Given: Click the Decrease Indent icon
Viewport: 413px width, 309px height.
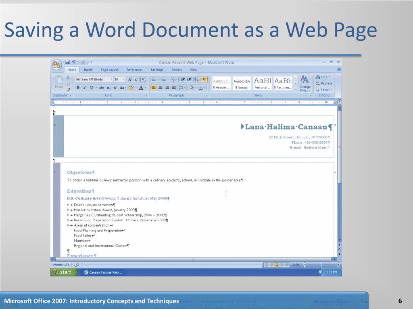Looking at the screenshot, I should 183,79.
